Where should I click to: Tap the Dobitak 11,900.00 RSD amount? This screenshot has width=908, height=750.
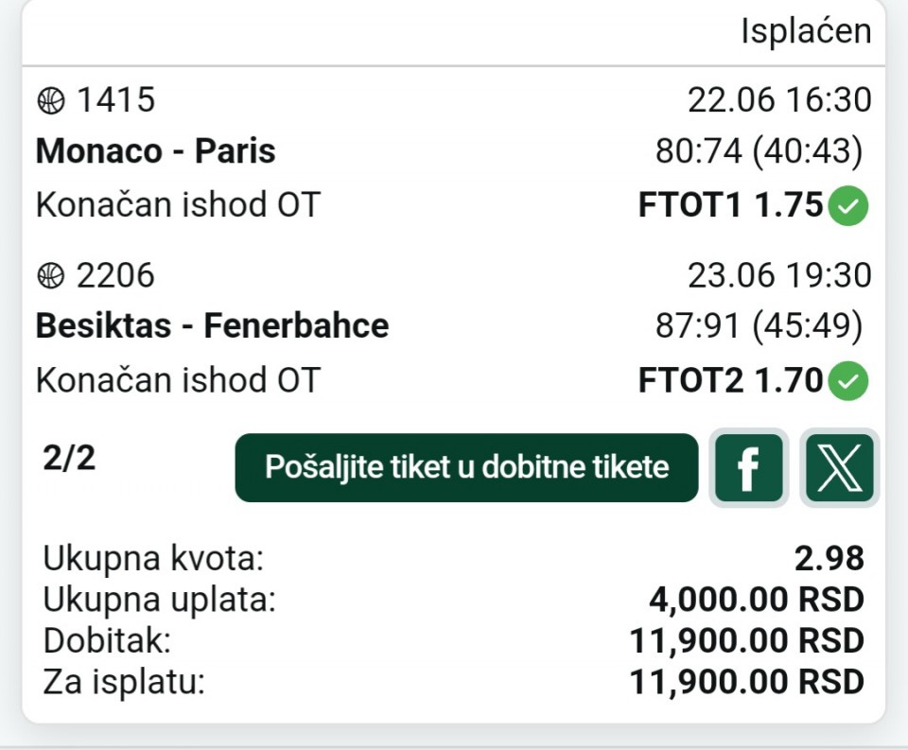click(747, 640)
